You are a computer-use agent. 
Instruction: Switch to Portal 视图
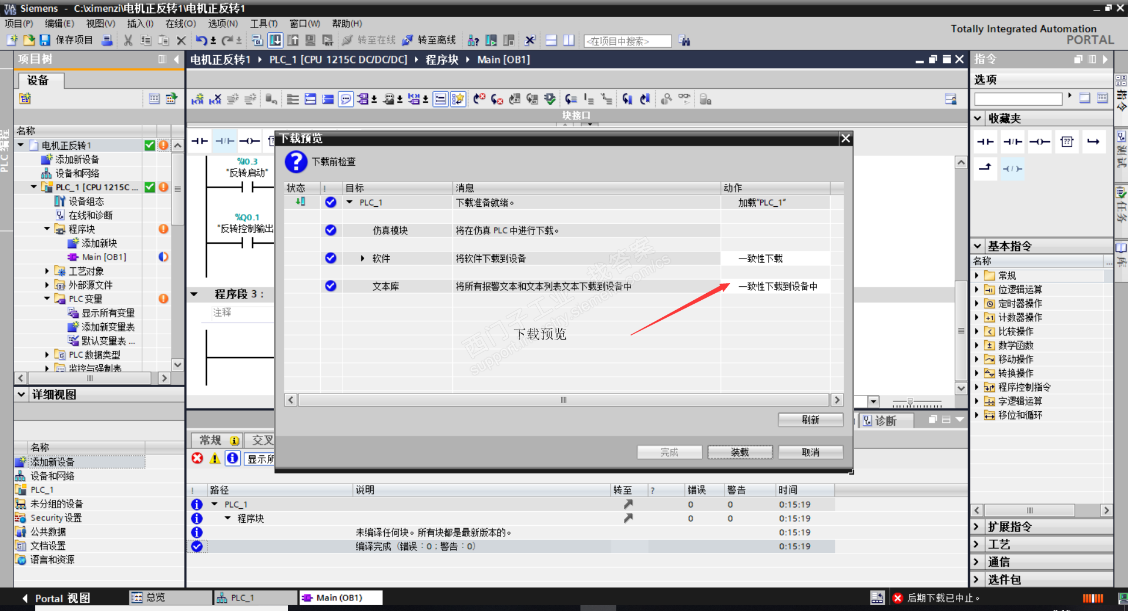tap(56, 598)
